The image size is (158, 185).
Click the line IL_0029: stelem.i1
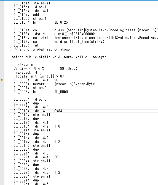point(32,176)
